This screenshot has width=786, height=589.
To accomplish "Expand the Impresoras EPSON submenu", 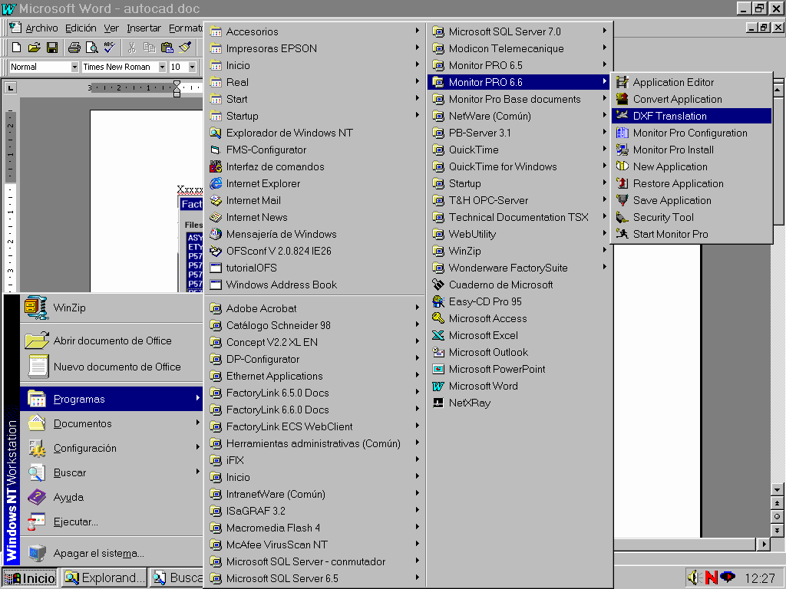I will pos(315,48).
